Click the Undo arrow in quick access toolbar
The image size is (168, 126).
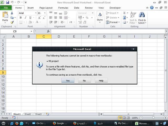click(x=12, y=2)
